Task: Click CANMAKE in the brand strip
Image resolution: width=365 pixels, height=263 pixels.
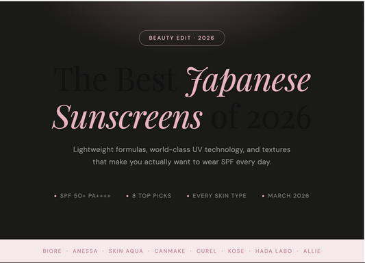Action: [x=170, y=251]
